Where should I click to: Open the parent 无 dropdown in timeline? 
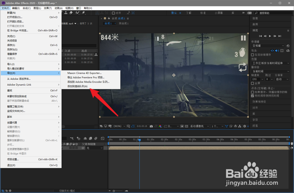[94, 148]
